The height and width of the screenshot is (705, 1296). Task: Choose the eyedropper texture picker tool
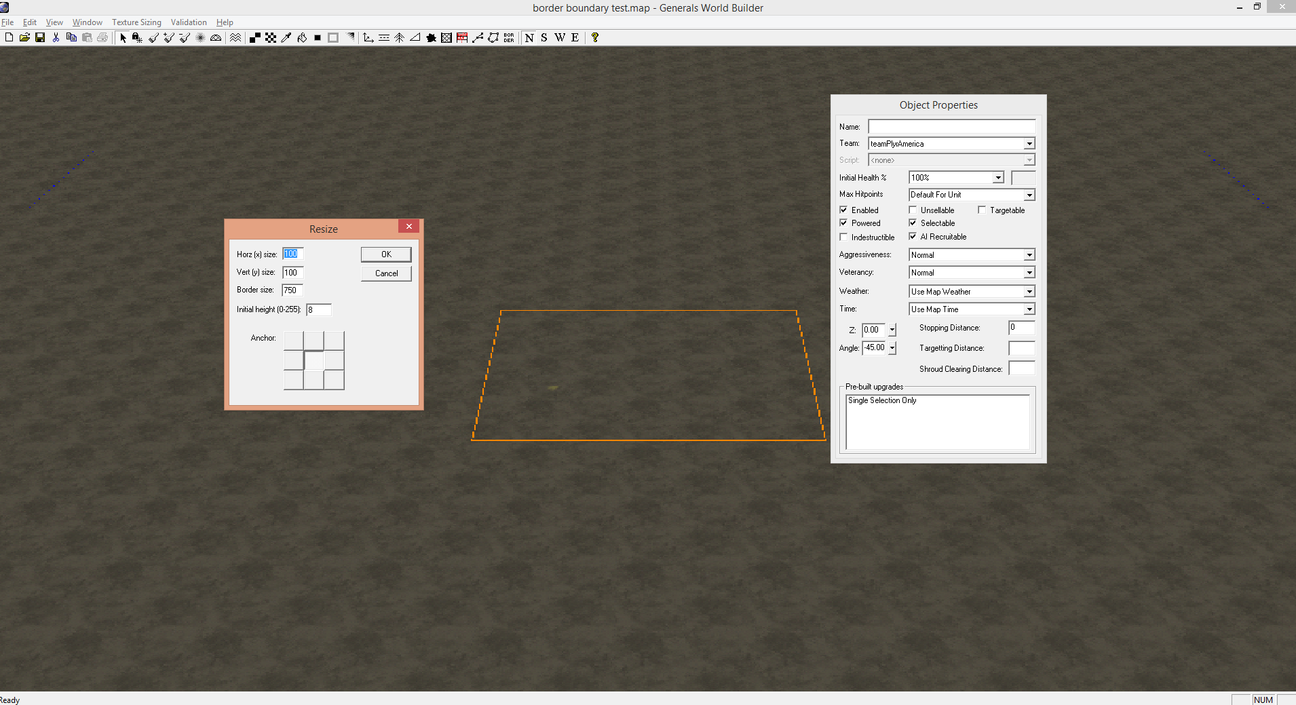pos(286,37)
